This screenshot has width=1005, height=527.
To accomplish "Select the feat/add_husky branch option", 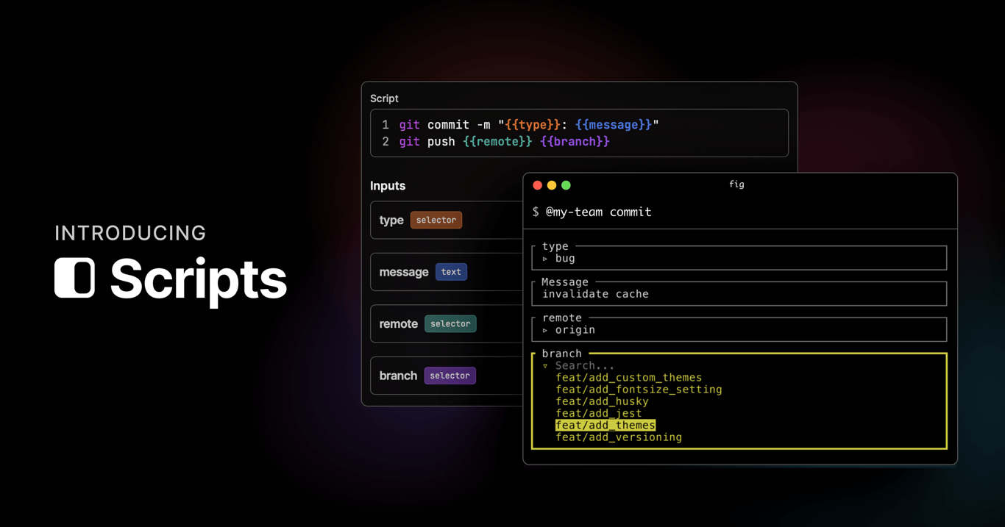I will coord(602,401).
